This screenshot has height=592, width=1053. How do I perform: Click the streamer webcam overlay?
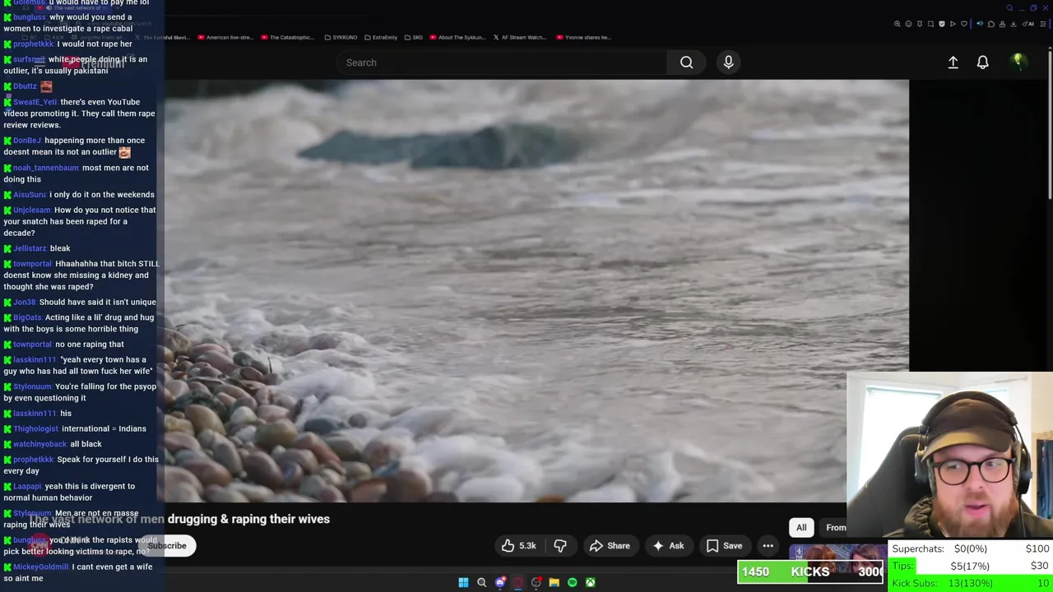tap(950, 456)
